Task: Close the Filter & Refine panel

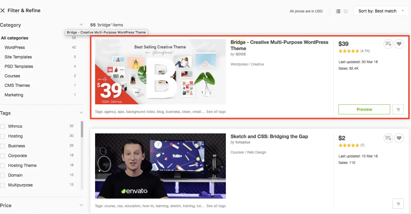Action: point(3,11)
